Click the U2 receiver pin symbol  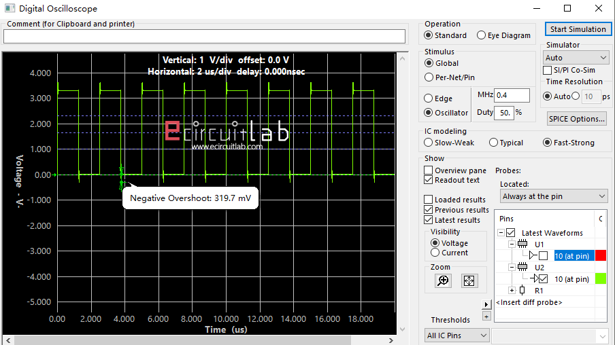[x=534, y=279]
